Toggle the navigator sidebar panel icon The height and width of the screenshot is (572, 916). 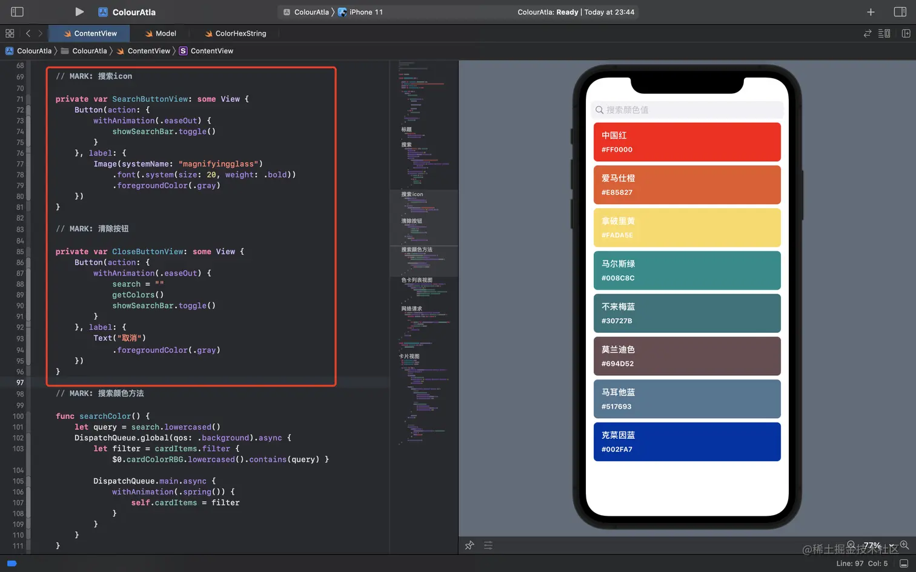(x=17, y=12)
